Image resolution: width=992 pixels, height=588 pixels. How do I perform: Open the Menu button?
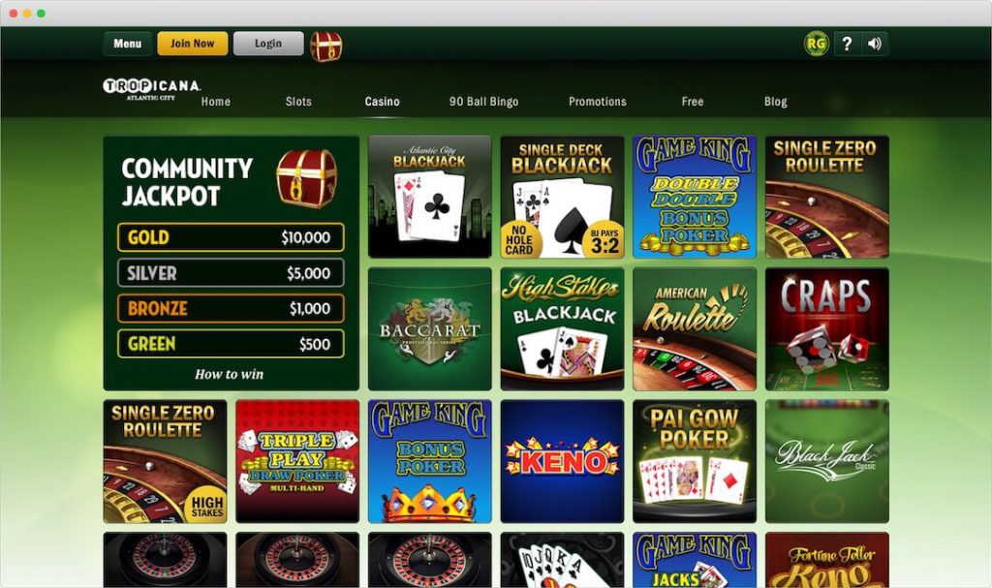127,44
